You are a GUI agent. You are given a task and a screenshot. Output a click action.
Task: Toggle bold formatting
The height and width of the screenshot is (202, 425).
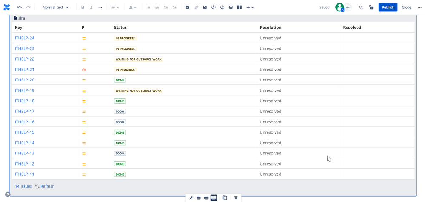[83, 7]
